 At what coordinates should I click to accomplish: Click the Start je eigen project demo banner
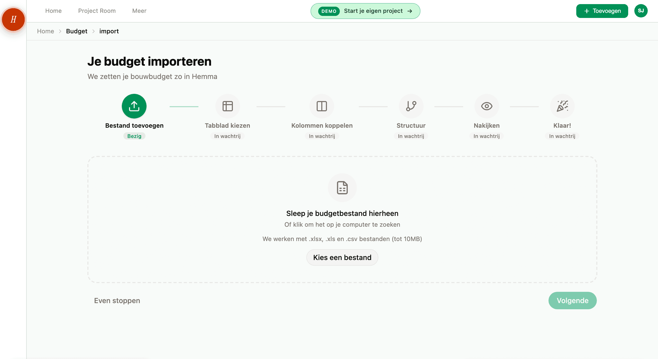pos(365,11)
